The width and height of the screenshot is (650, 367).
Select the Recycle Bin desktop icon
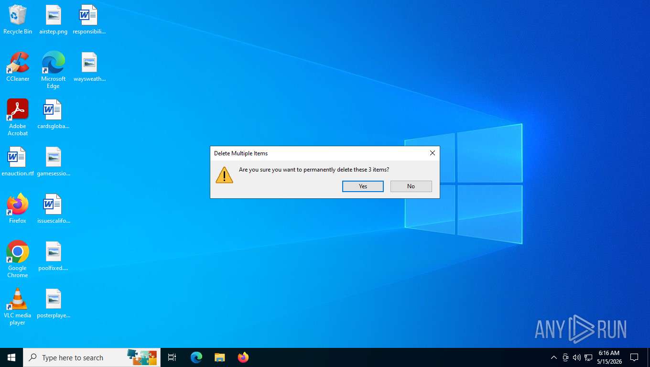click(x=18, y=20)
